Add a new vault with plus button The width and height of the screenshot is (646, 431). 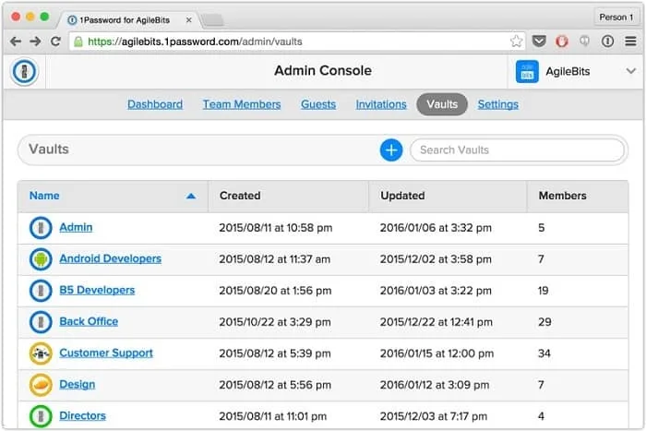tap(391, 150)
